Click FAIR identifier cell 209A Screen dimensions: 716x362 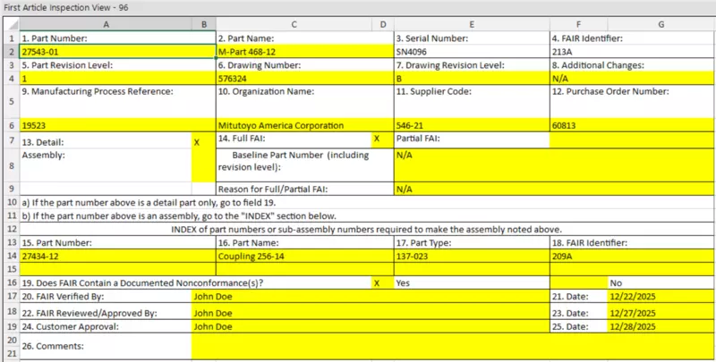tap(633, 256)
